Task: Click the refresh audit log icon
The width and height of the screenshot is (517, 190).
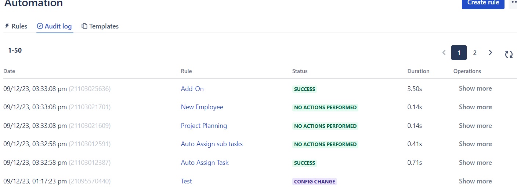Action: click(509, 54)
